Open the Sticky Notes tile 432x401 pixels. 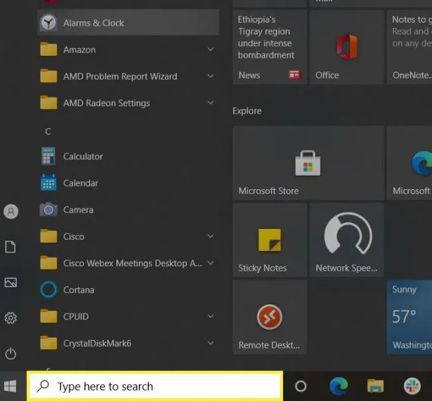[269, 240]
